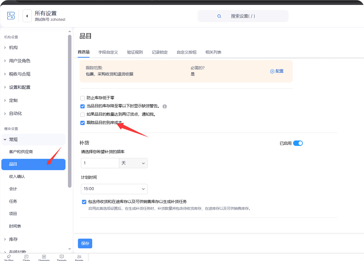Image resolution: width=364 pixels, height=261 pixels.
Task: Select 品目 in sidebar
Action: pyautogui.click(x=33, y=164)
